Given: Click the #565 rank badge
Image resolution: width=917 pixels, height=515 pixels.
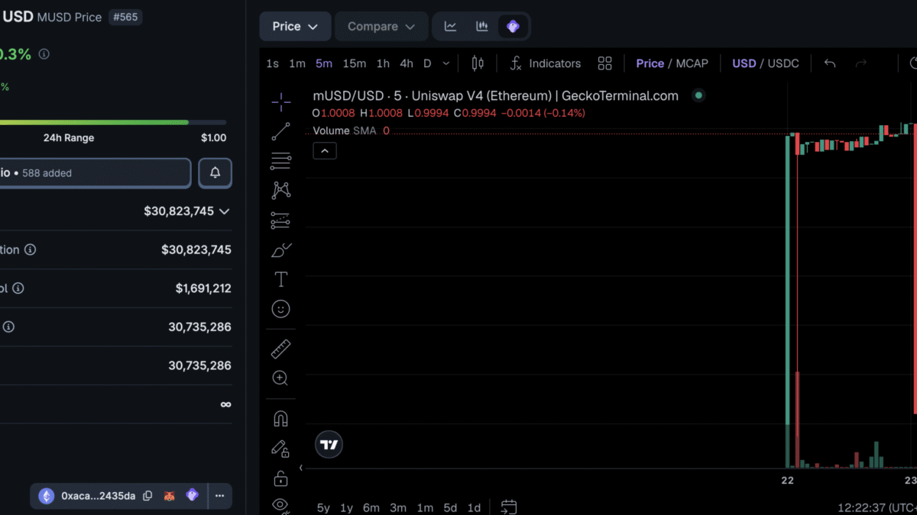Looking at the screenshot, I should point(125,17).
